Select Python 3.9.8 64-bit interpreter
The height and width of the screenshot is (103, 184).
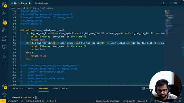(35, 101)
